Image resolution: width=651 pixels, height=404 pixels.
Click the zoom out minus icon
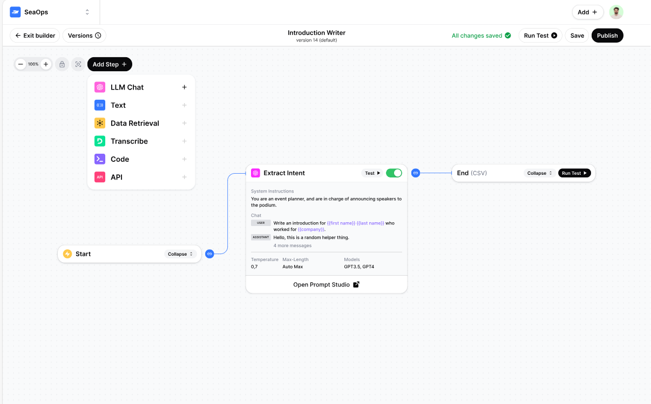(x=21, y=64)
